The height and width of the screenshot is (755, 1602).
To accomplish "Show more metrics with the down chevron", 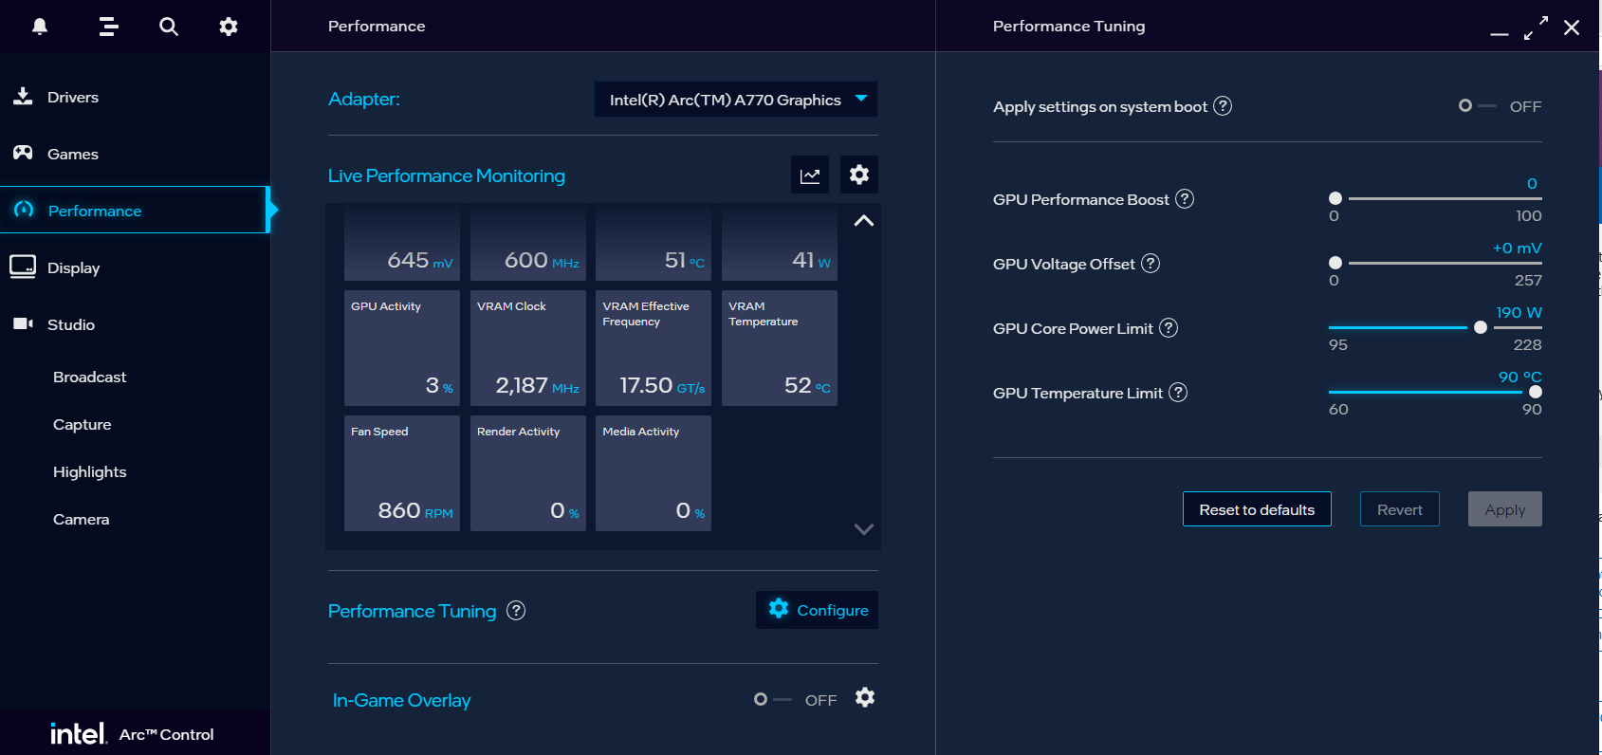I will coord(864,529).
